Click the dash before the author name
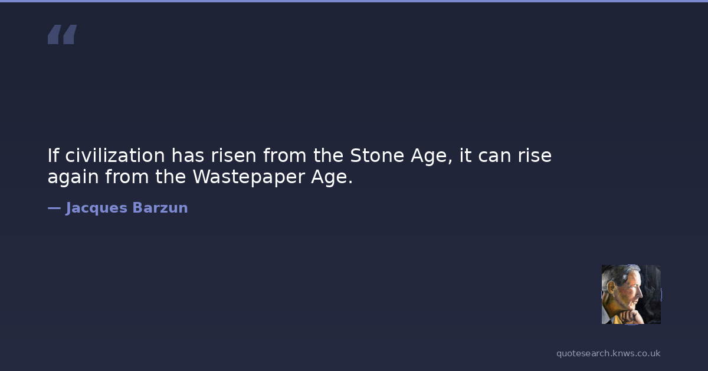The width and height of the screenshot is (708, 371). pyautogui.click(x=54, y=208)
